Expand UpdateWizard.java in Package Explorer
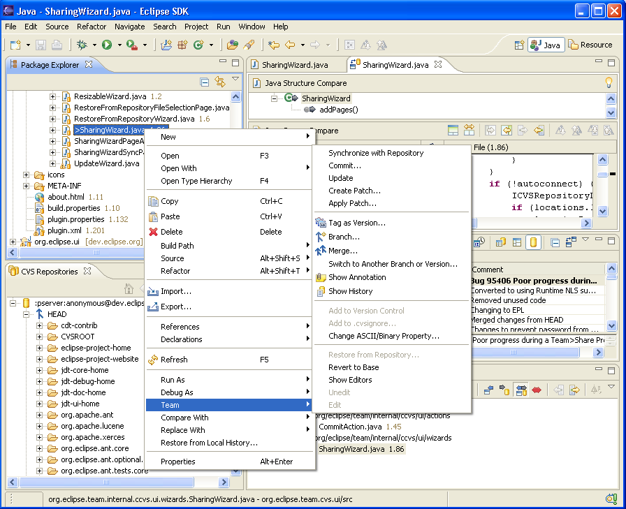 [52, 163]
